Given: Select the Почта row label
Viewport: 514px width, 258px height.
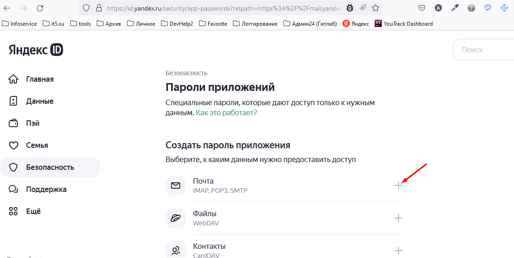Looking at the screenshot, I should 203,181.
